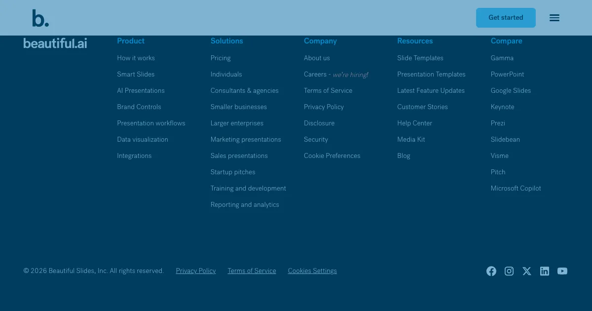This screenshot has width=592, height=311.
Task: Open Cookies Settings
Action: [x=312, y=271]
